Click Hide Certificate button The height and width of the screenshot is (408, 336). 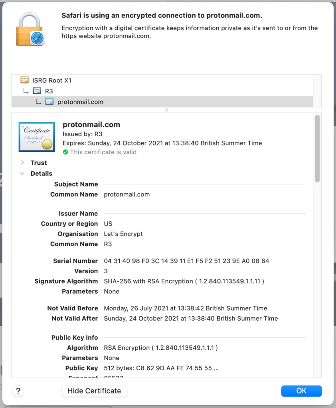[94, 391]
